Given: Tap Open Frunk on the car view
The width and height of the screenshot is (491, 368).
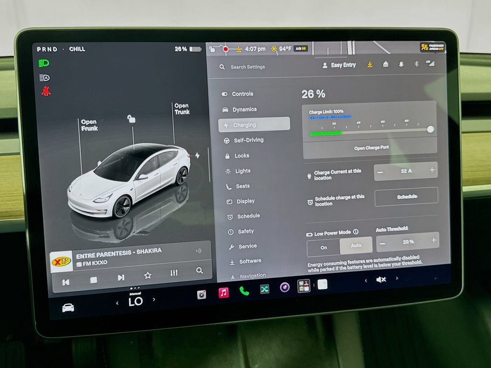Looking at the screenshot, I should [x=89, y=125].
